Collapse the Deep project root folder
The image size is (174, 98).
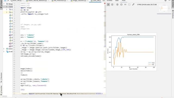4,4
